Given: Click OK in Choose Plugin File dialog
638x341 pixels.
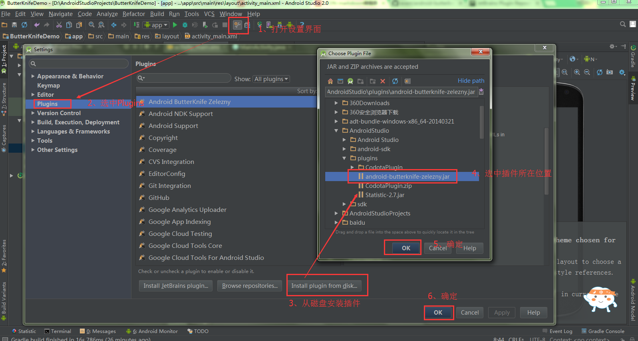Looking at the screenshot, I should click(x=406, y=248).
